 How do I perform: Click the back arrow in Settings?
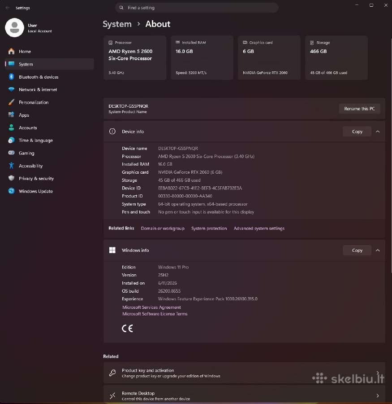(x=8, y=8)
